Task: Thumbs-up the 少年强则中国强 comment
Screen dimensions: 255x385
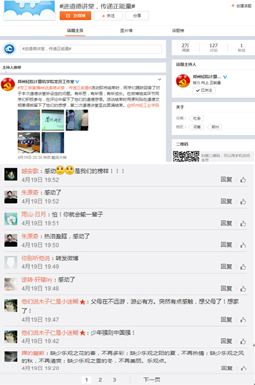Action: (x=243, y=341)
